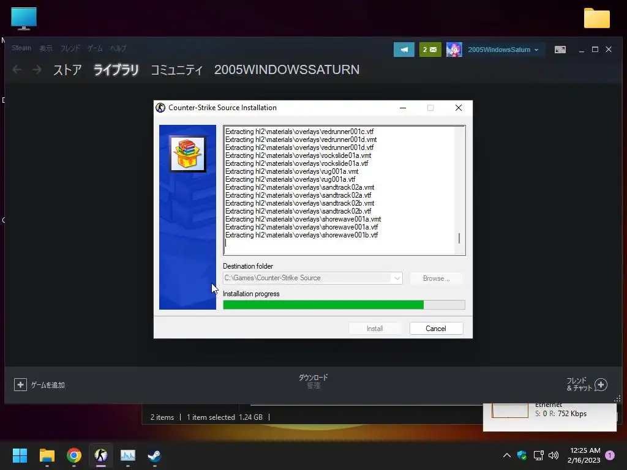This screenshot has height=470, width=627.
Task: Click the line 'Extracting hl2\materials\overlays\shorewave001b.vtf'
Action: pos(301,235)
